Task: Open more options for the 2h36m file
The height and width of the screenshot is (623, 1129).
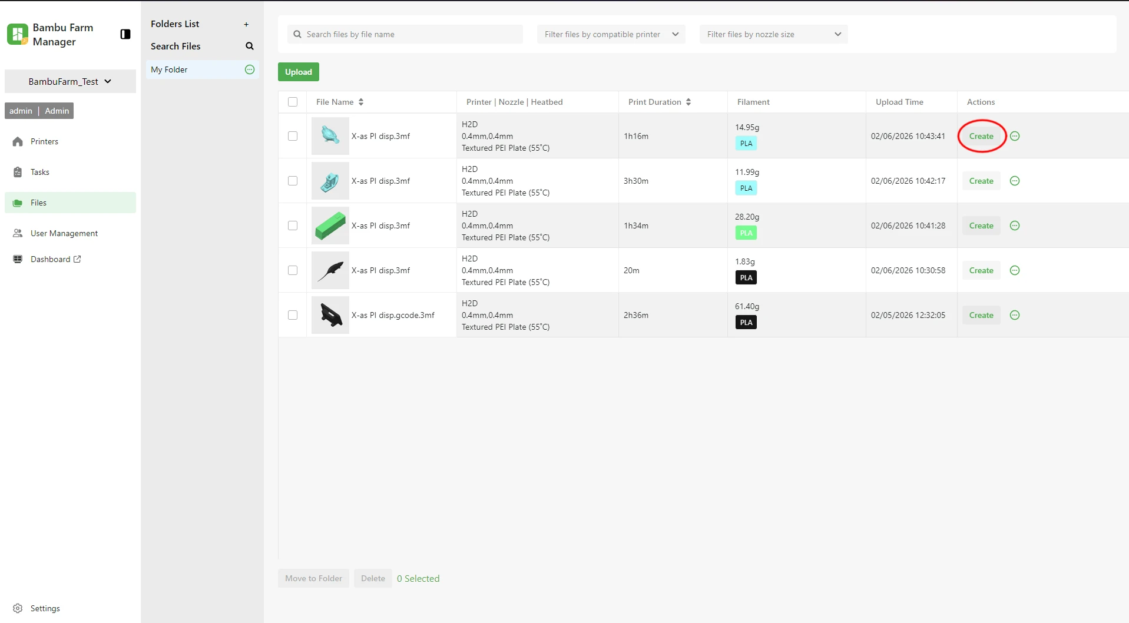Action: [1015, 315]
